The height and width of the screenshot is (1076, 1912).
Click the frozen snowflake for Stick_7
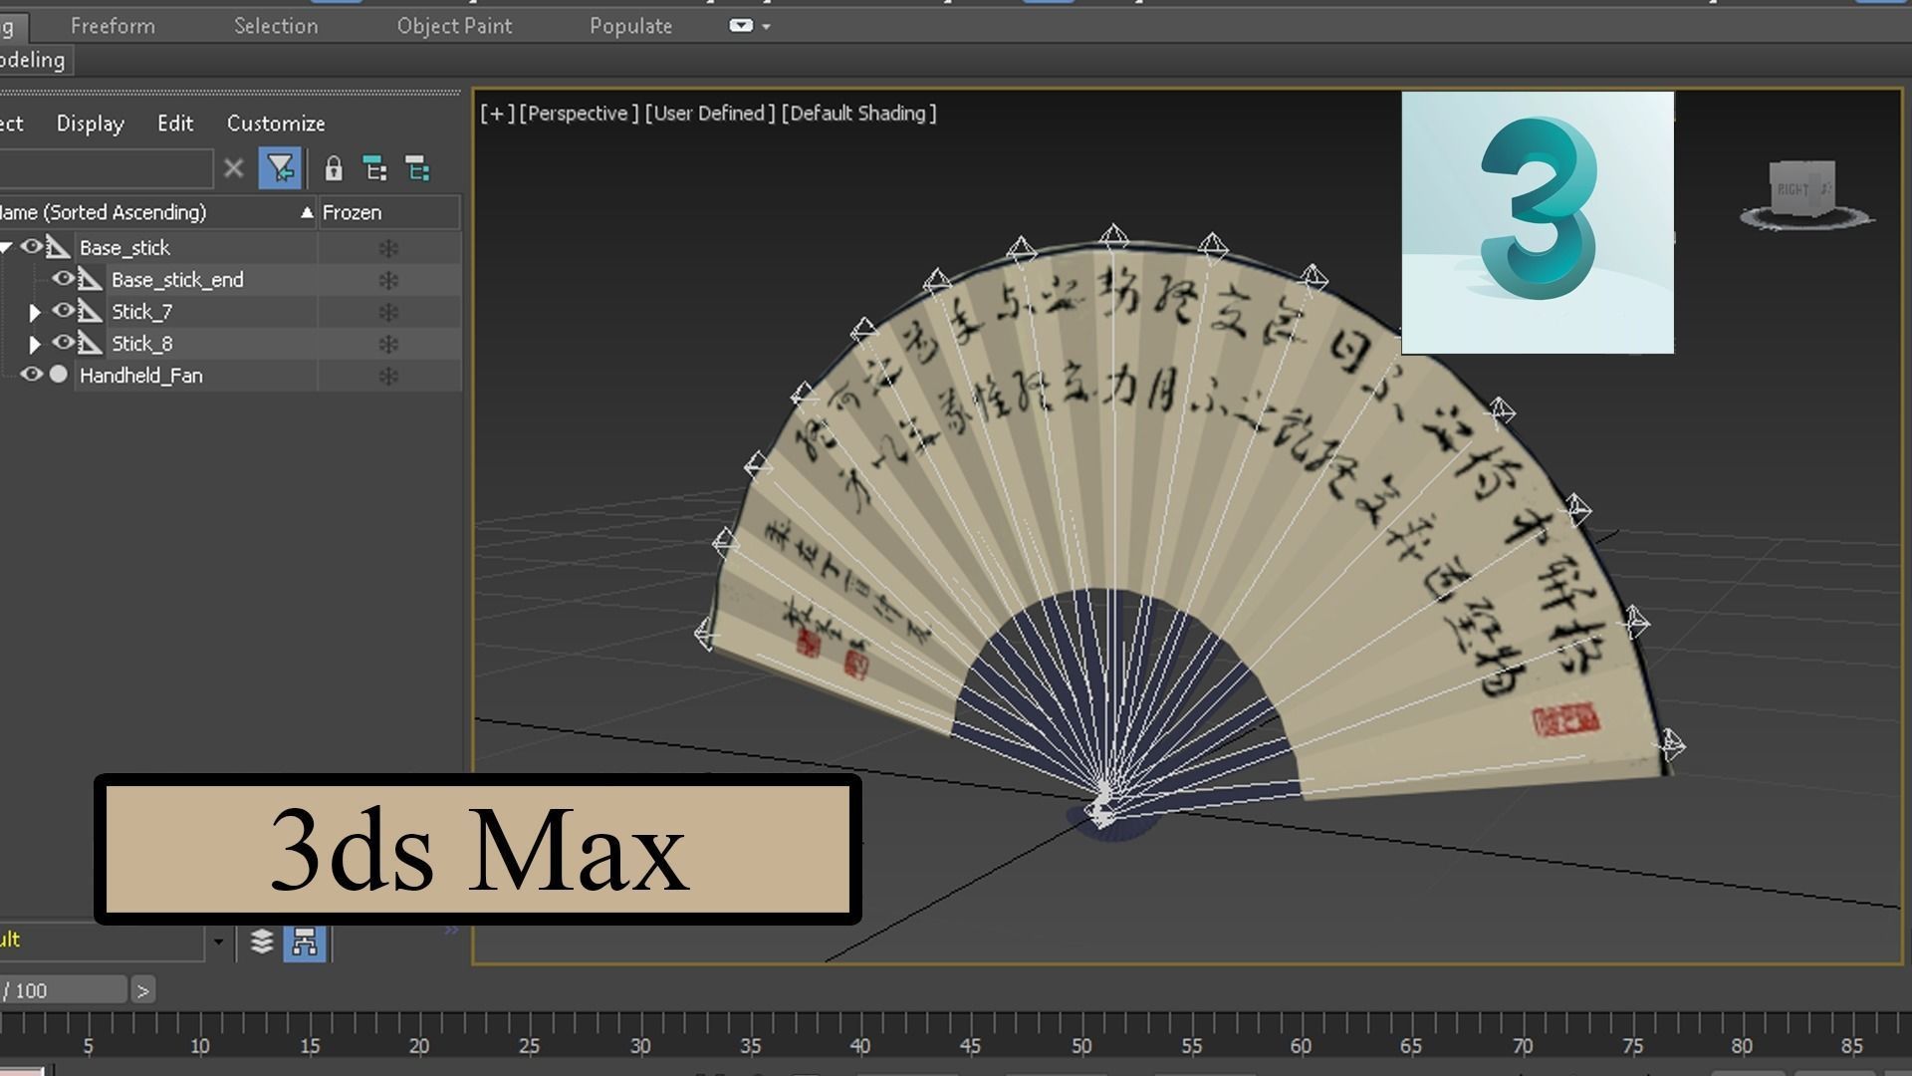click(388, 312)
